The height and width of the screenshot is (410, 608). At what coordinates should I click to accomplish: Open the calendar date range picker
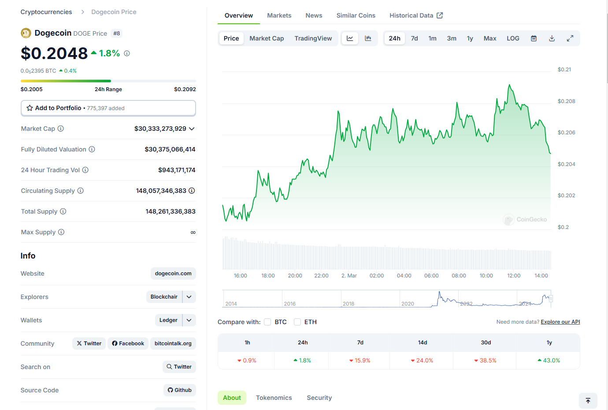coord(534,38)
